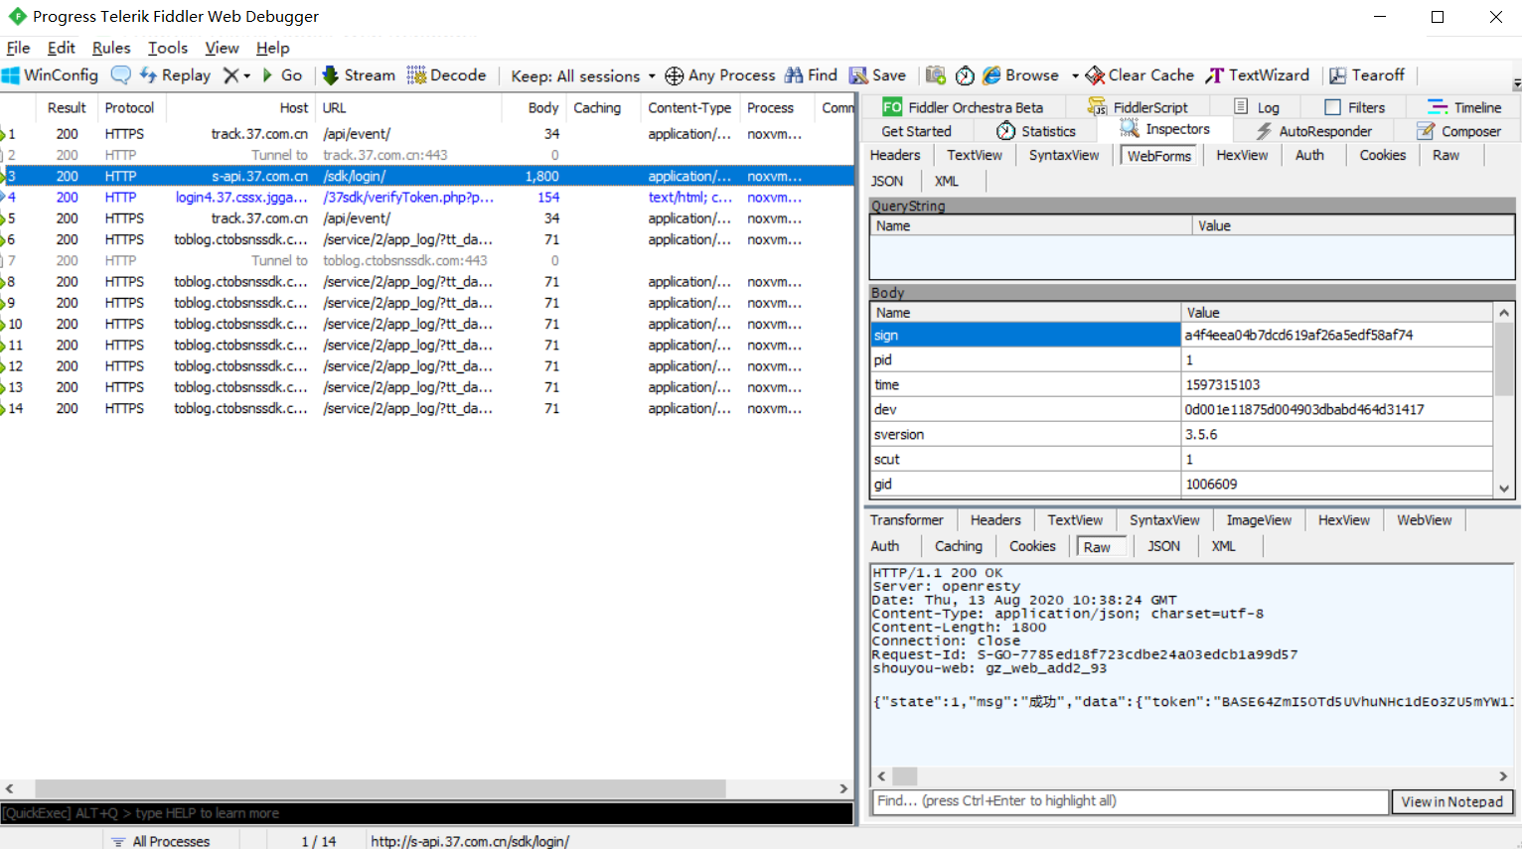Select the Tunnel to track.37.com.cn:443 session
The image size is (1522, 849).
(427, 155)
